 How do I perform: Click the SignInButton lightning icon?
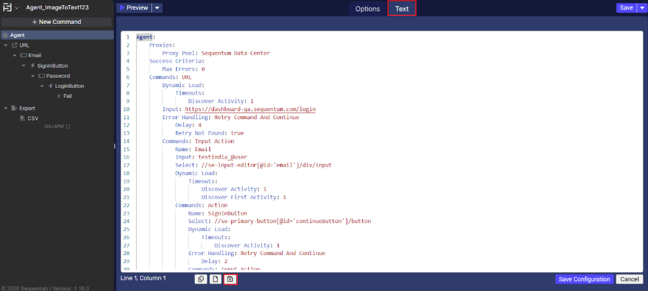click(32, 66)
